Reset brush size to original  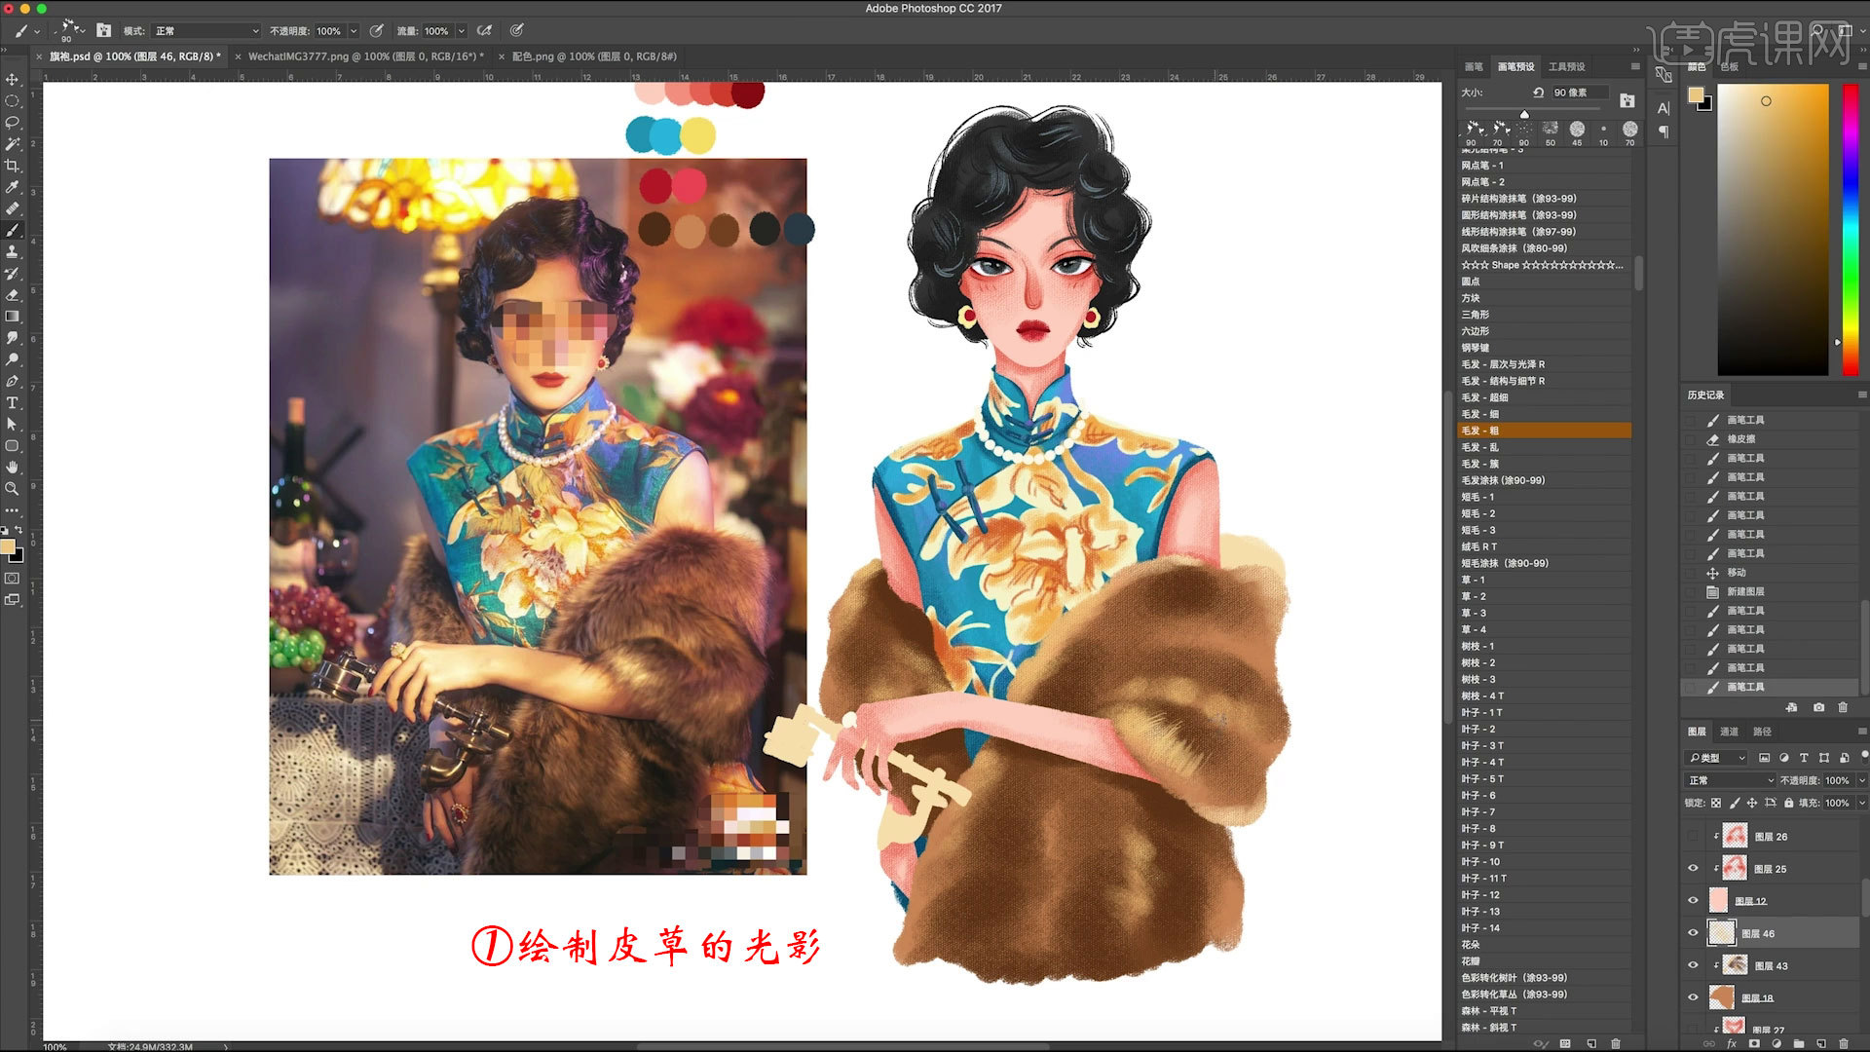1538,93
